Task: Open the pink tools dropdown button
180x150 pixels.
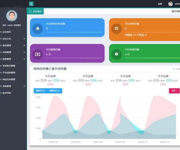Action: coord(174,91)
